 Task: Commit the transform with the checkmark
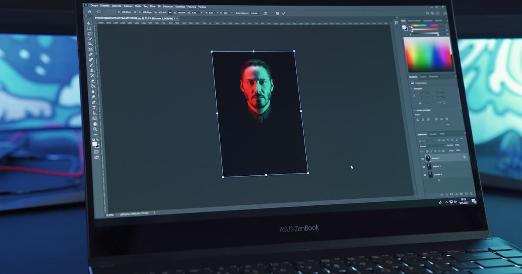click(283, 13)
